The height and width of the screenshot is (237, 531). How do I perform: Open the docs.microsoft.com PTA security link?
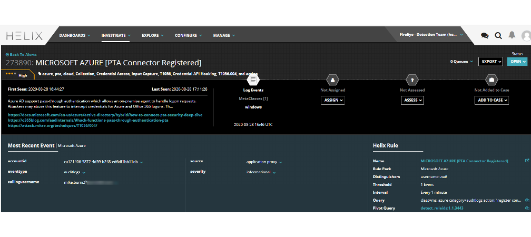tap(105, 115)
